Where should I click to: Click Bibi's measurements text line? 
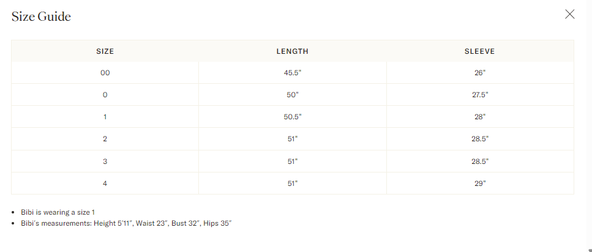click(x=126, y=223)
